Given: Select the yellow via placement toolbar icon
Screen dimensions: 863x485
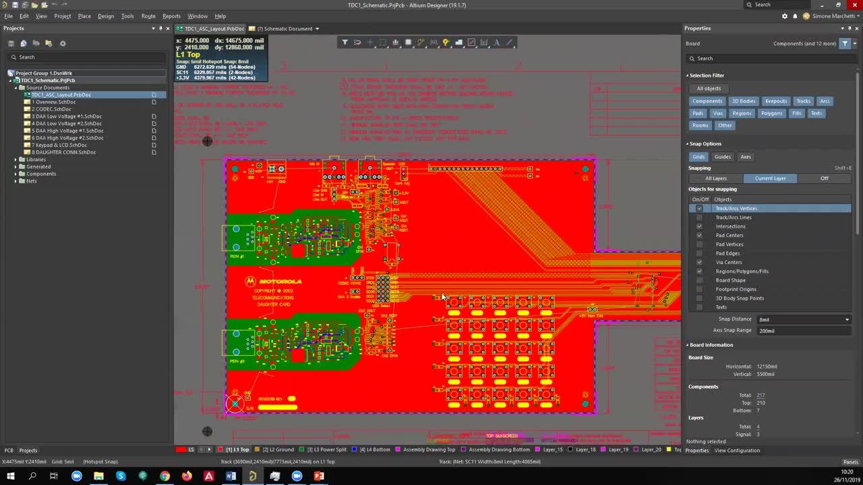Looking at the screenshot, I should coord(446,42).
